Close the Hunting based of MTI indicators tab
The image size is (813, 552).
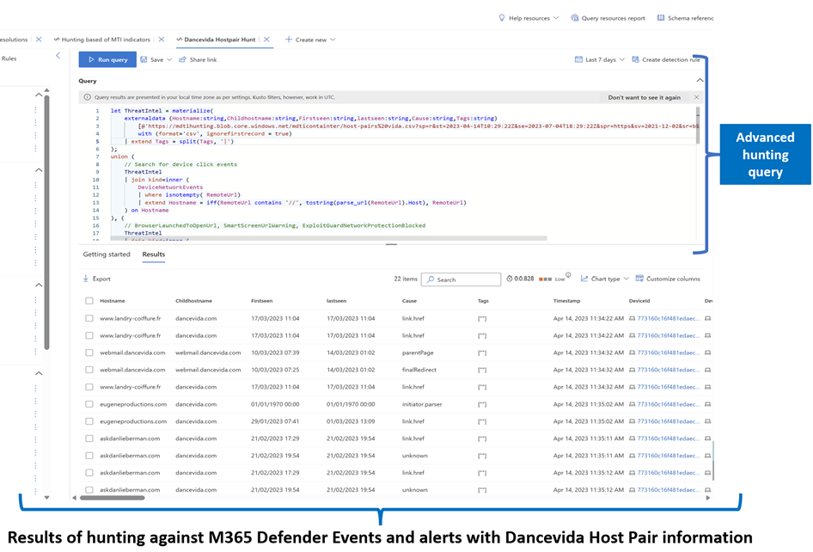tap(162, 40)
